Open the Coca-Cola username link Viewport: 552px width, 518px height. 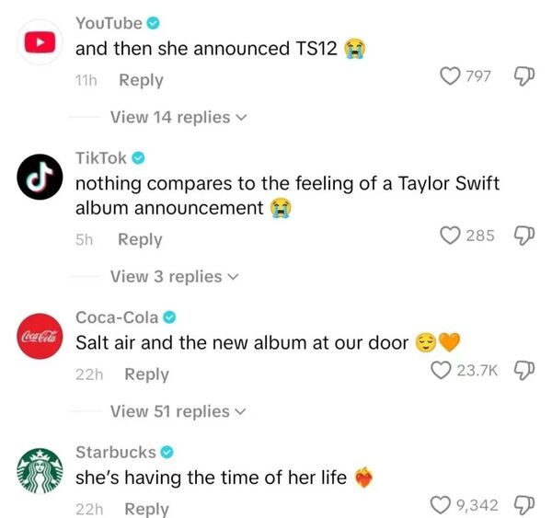point(117,317)
